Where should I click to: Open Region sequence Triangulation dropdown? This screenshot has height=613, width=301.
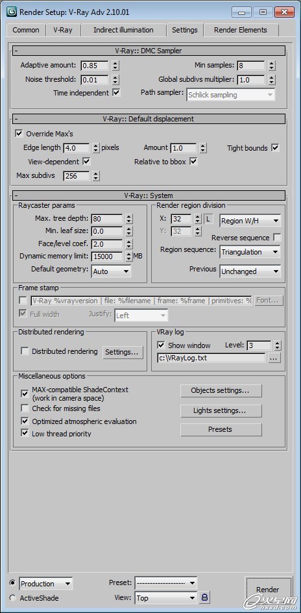(250, 252)
